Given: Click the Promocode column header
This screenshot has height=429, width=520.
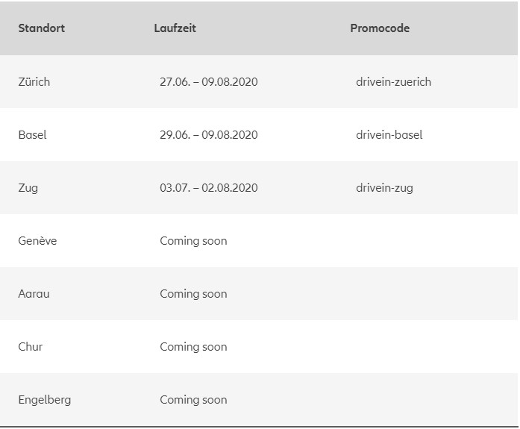Looking at the screenshot, I should pos(380,28).
